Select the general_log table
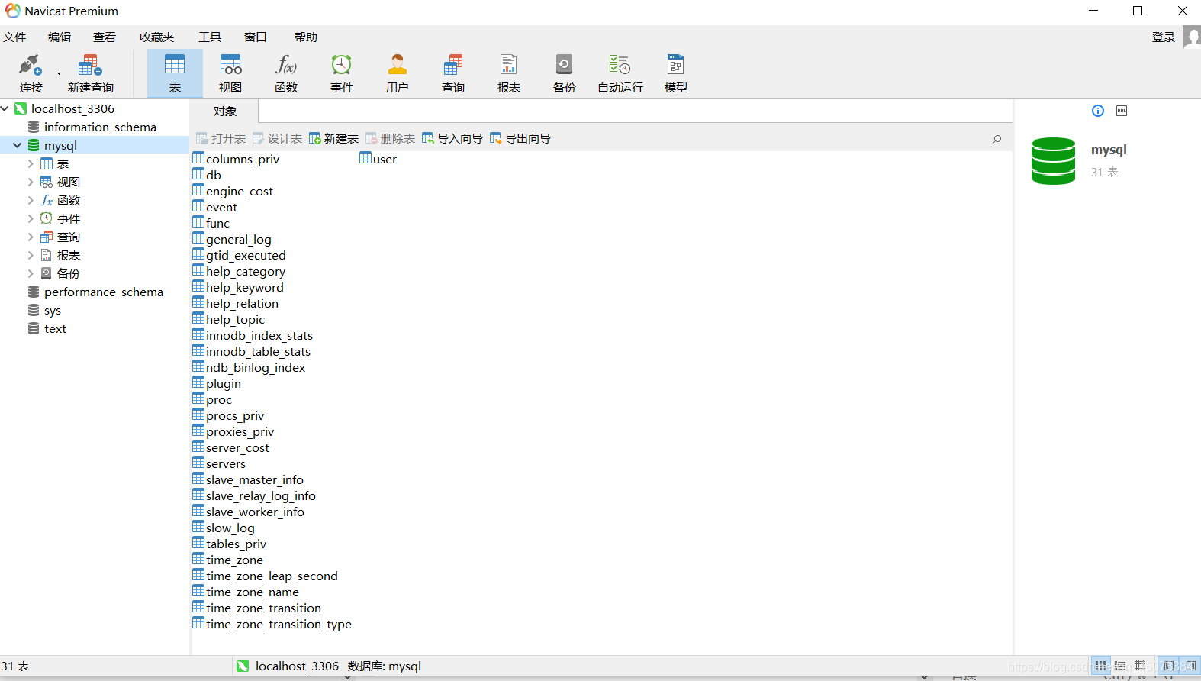This screenshot has height=681, width=1201. 232,239
